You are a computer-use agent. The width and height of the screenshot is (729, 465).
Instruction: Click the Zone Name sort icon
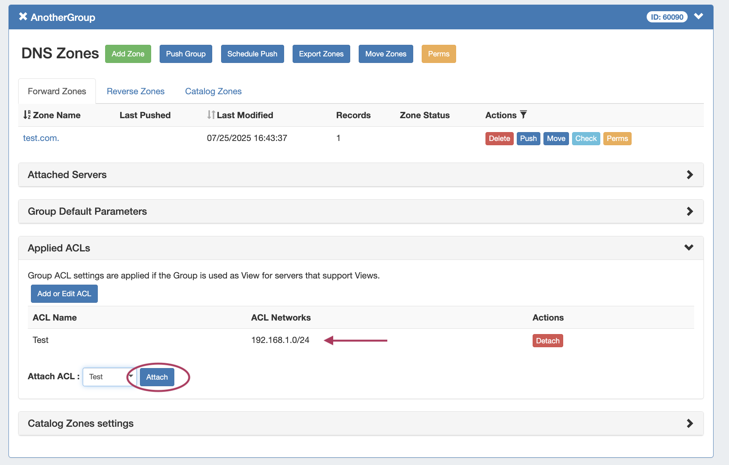27,115
